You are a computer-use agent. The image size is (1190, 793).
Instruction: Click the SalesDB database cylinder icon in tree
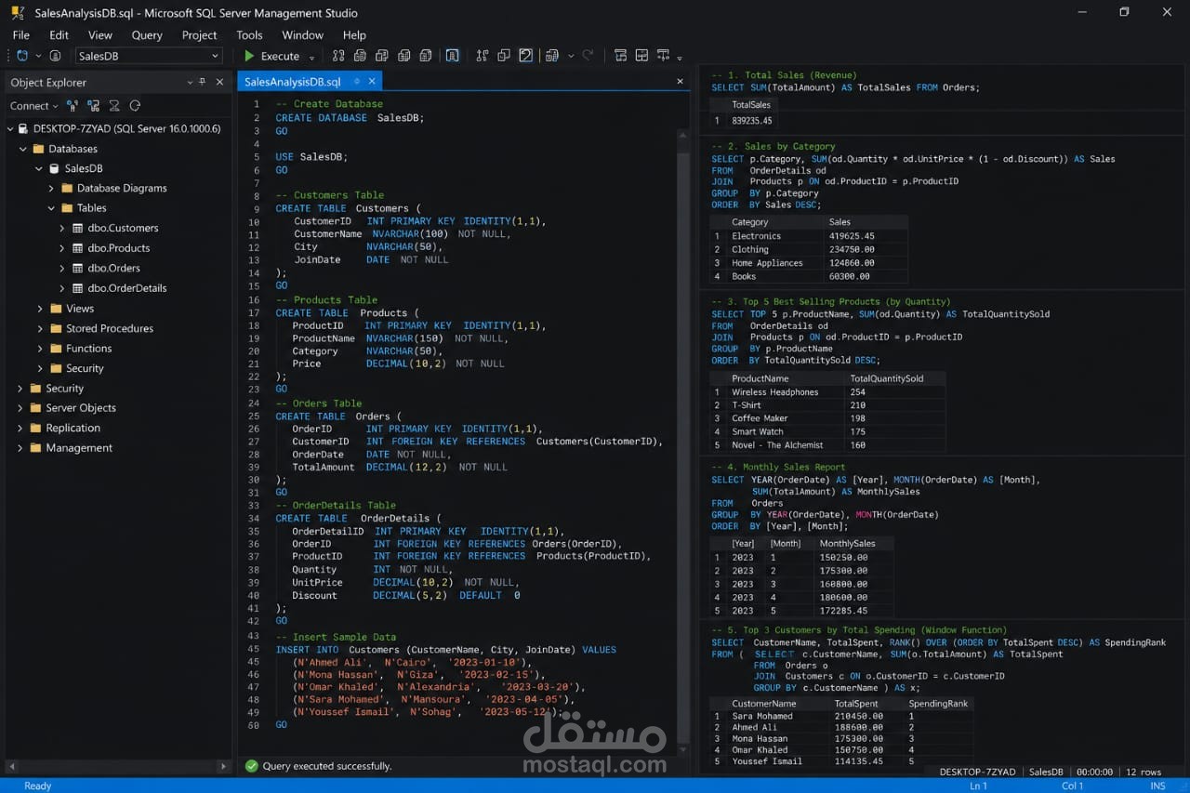tap(54, 168)
